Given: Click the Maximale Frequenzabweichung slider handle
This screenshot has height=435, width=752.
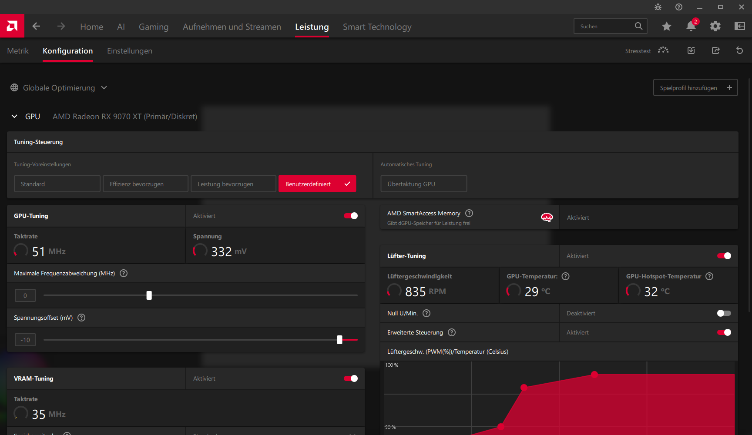Looking at the screenshot, I should tap(149, 295).
